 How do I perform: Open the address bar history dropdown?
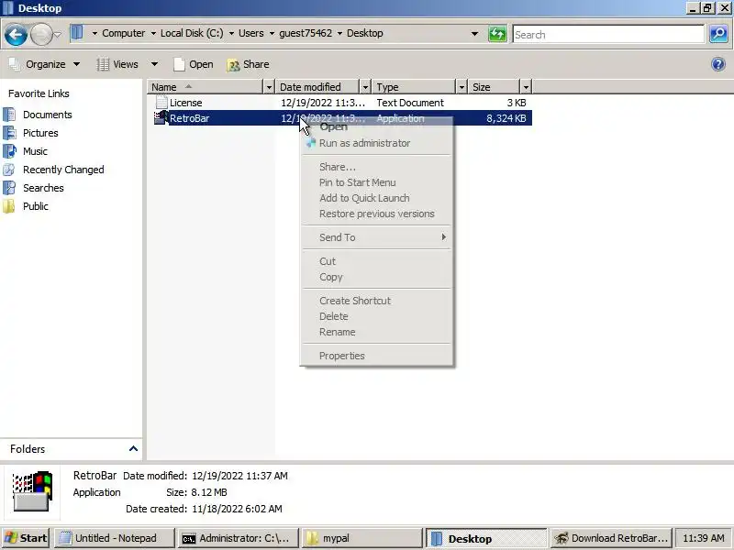point(474,34)
